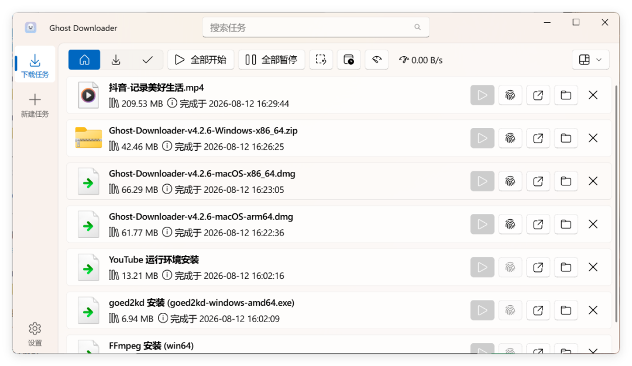Click play button on 抖音-记录美好生活.mp4 row
632x366 pixels.
tap(482, 95)
